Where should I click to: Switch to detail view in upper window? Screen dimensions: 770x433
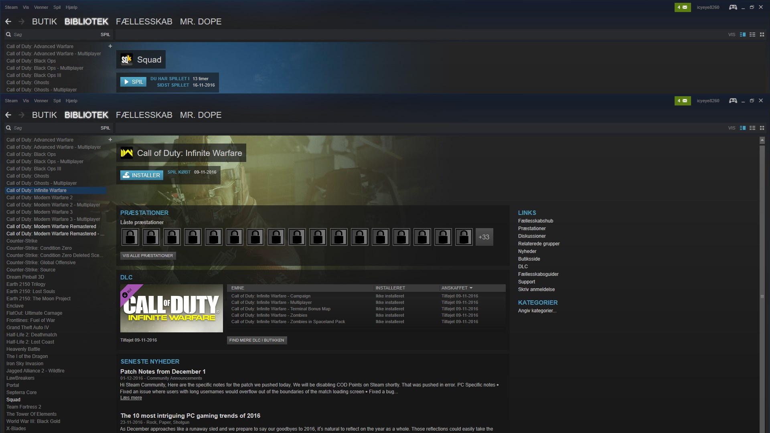click(743, 34)
